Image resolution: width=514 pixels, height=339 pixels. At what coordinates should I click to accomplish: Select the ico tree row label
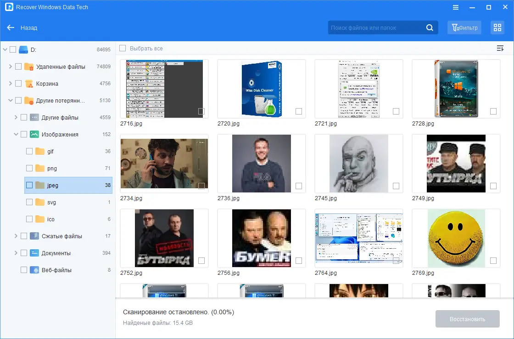pyautogui.click(x=51, y=219)
